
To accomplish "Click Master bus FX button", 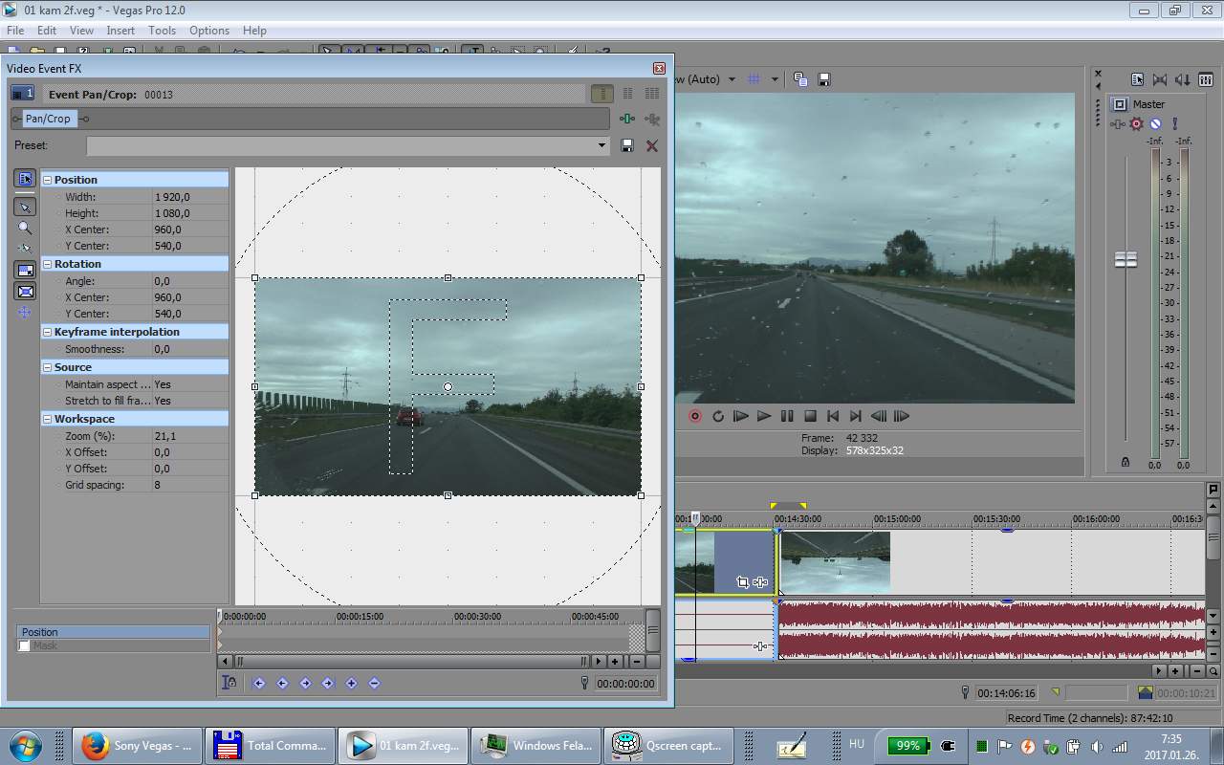I will click(1118, 123).
